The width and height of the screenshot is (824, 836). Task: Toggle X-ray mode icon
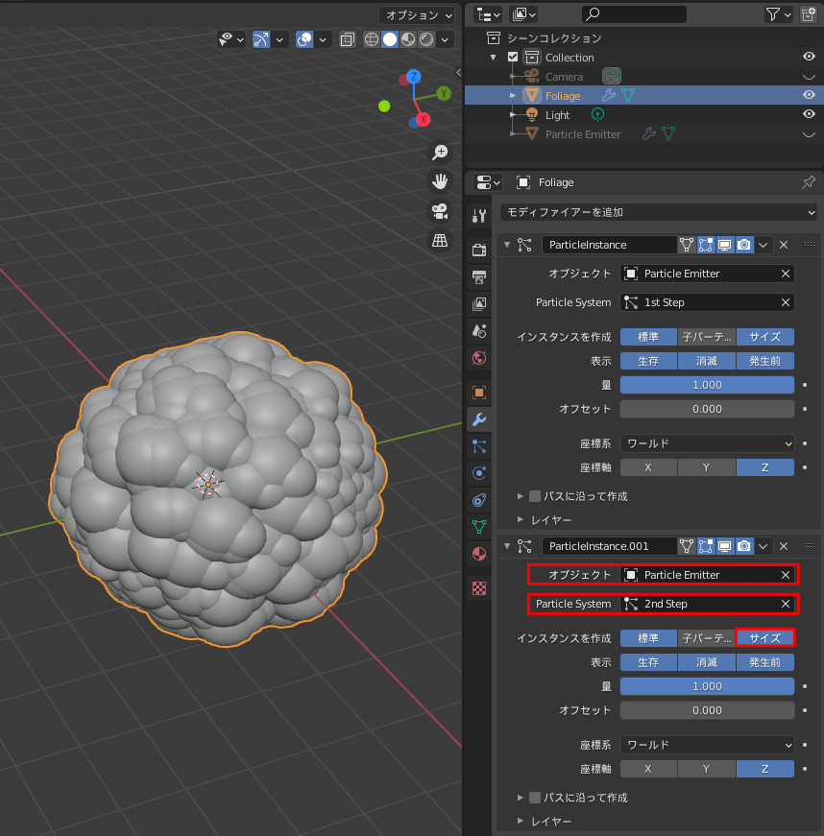(348, 39)
